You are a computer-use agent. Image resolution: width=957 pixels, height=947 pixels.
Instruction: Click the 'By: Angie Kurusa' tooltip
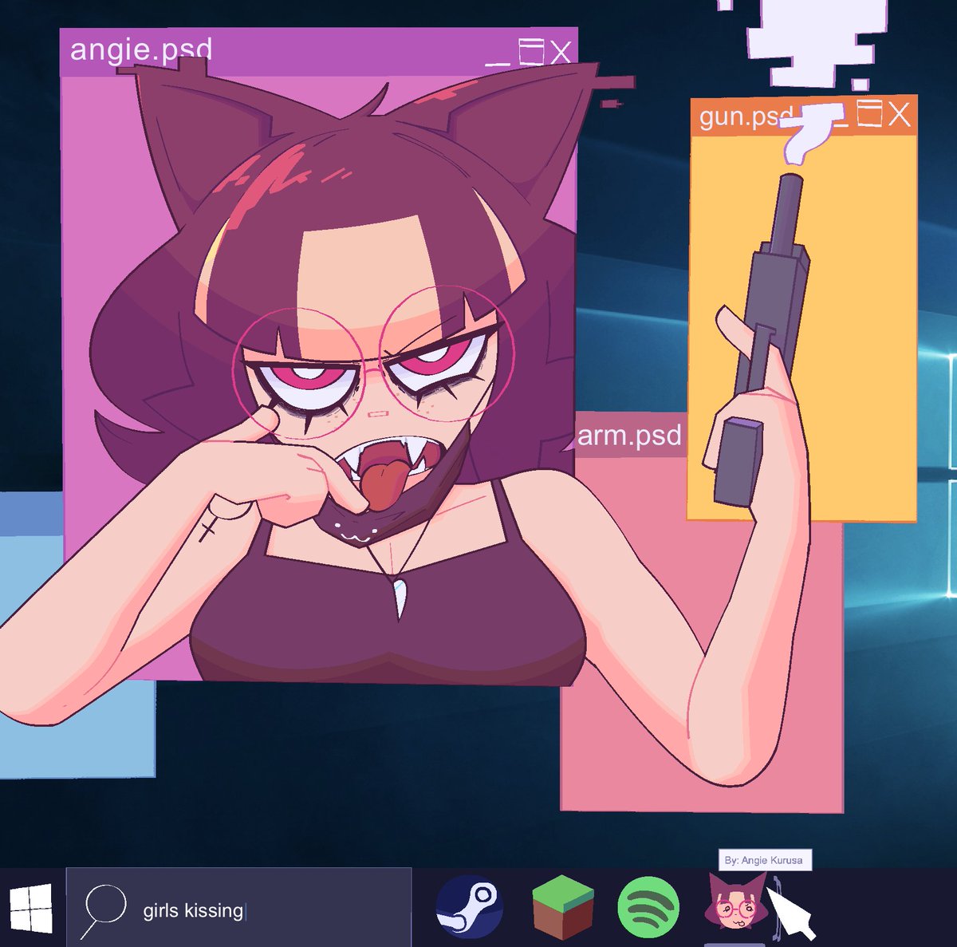pyautogui.click(x=766, y=860)
